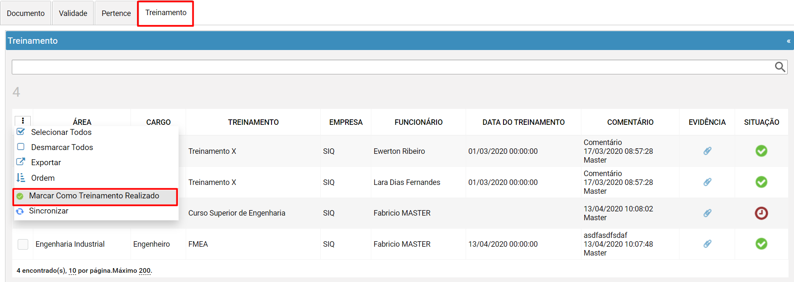Sort by the EMPRESA column header
The width and height of the screenshot is (794, 282).
[x=346, y=122]
